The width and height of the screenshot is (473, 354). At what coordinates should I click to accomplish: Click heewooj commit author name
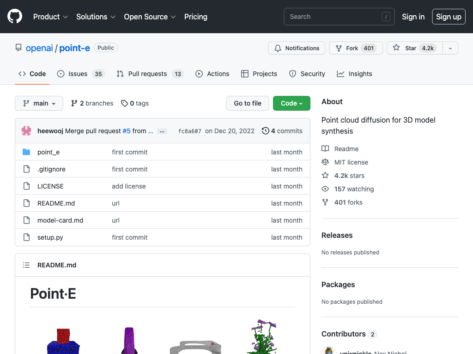(x=50, y=131)
